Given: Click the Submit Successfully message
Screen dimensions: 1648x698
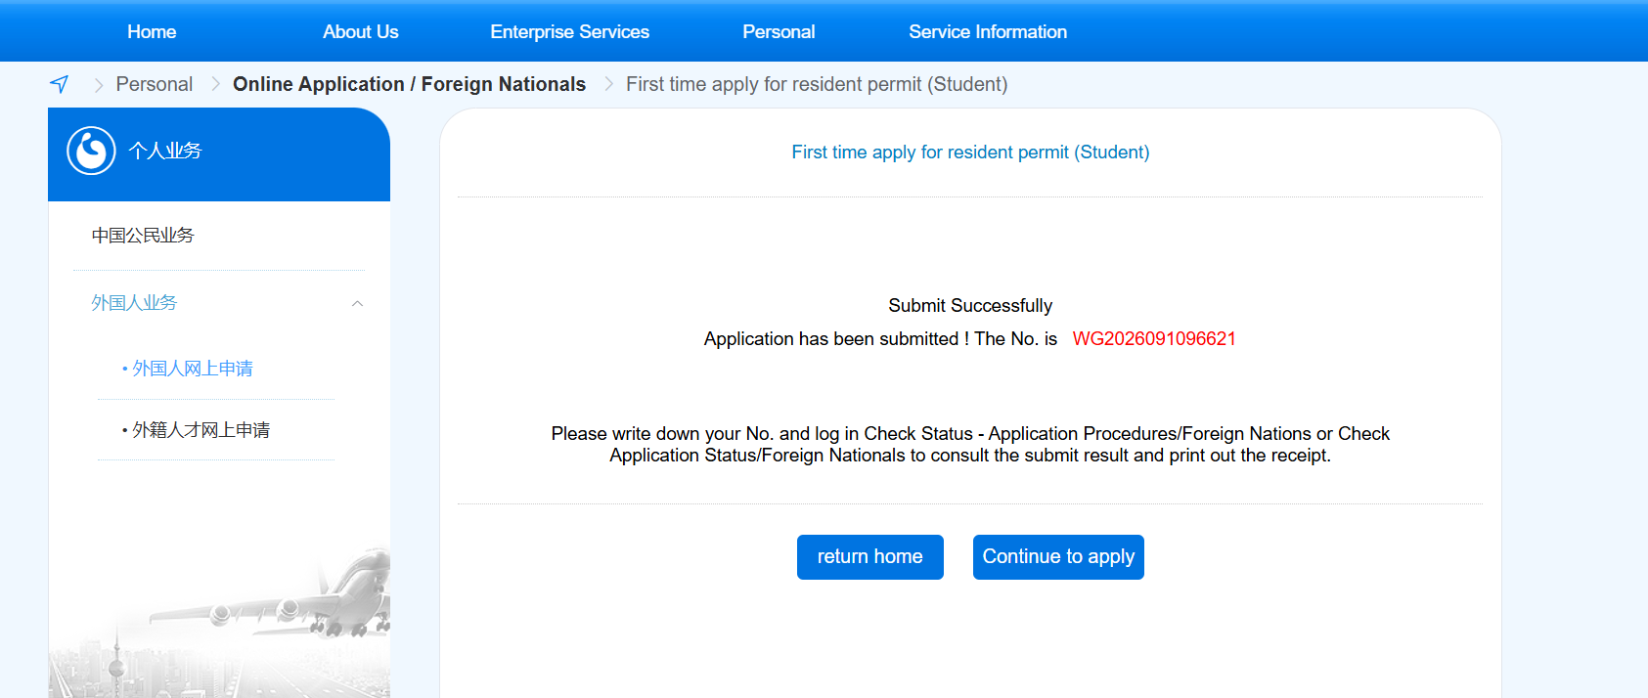Looking at the screenshot, I should pyautogui.click(x=970, y=306).
